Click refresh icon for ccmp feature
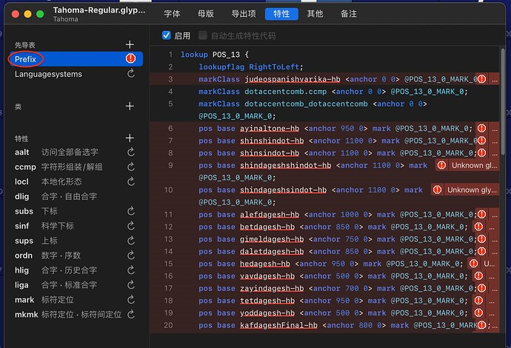 [x=130, y=167]
